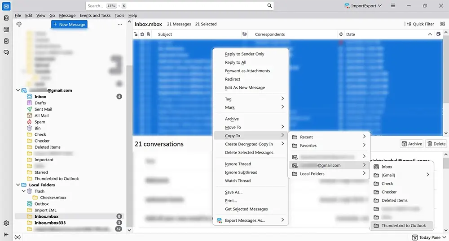The height and width of the screenshot is (241, 449).
Task: Click the Mail space icon
Action: point(6,6)
